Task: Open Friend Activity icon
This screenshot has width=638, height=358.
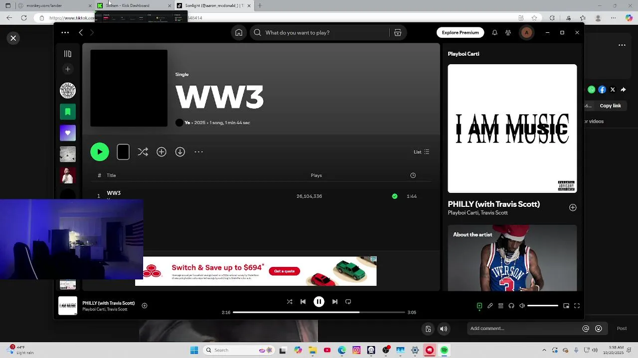Action: pyautogui.click(x=508, y=33)
